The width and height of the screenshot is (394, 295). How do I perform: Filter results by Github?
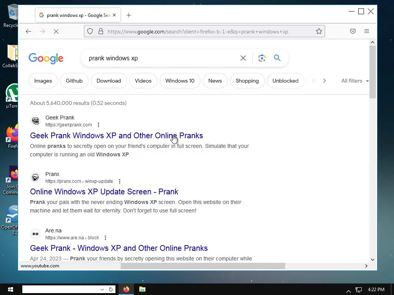pos(74,81)
